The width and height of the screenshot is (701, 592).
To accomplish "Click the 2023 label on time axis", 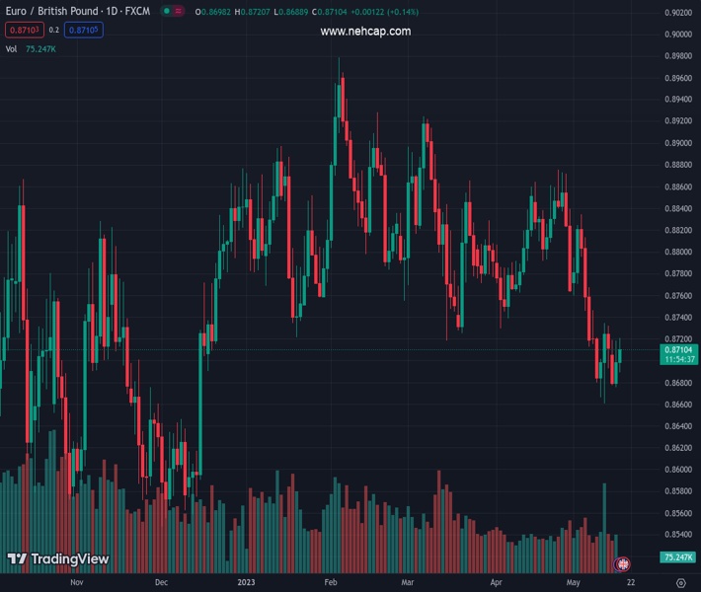I will coord(246,582).
